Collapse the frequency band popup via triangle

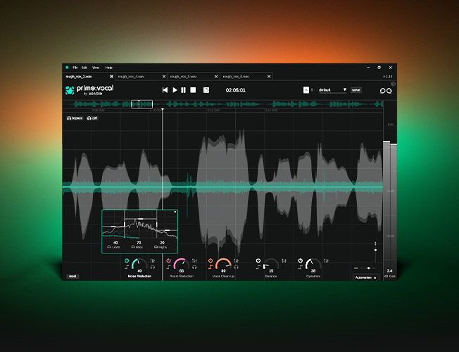click(x=175, y=212)
